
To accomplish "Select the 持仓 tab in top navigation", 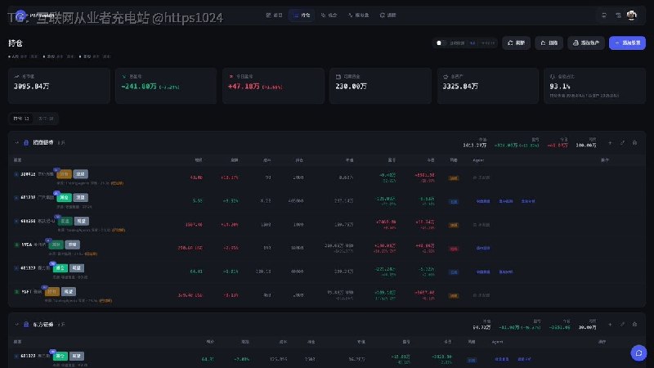I will tap(302, 15).
